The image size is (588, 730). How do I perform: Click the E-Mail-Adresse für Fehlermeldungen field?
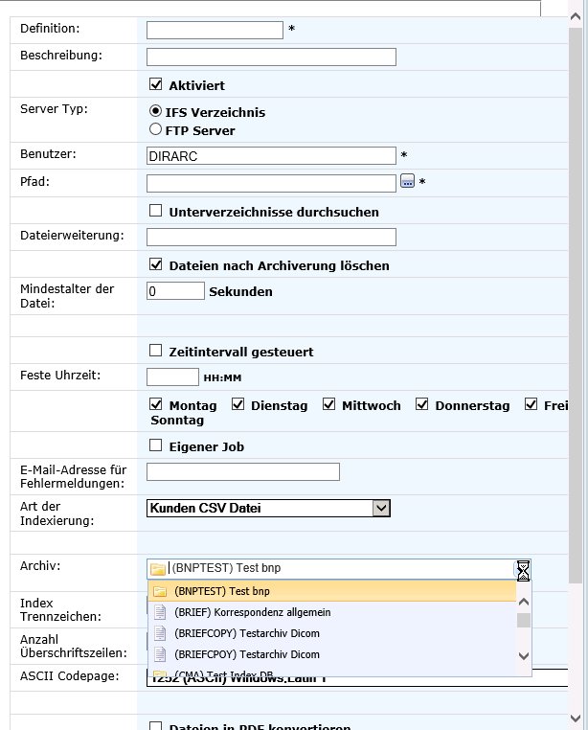coord(243,472)
